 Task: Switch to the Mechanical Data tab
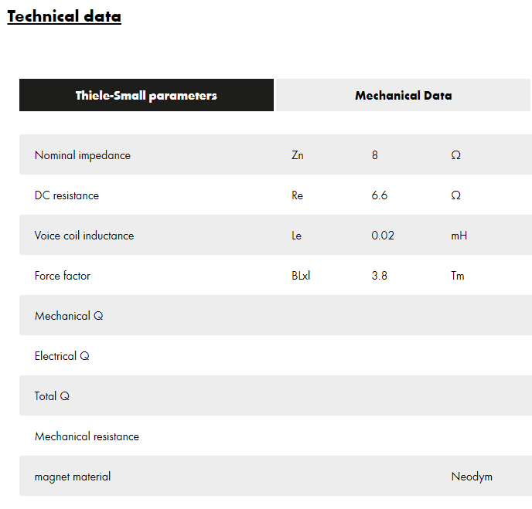(403, 96)
